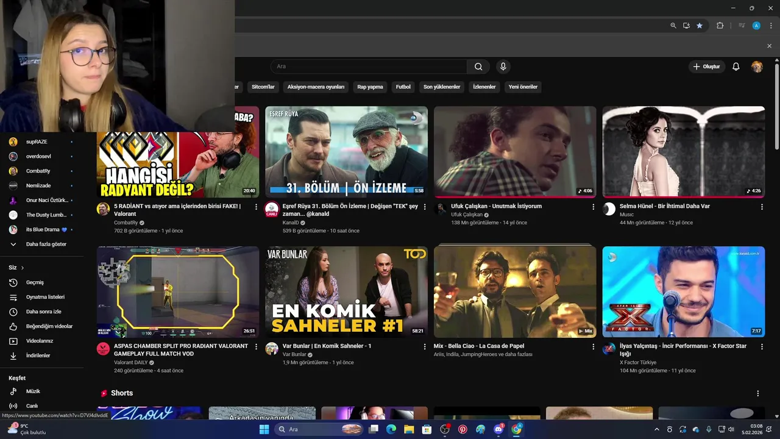Select the "Sitcom'lar" filter chip

263,87
